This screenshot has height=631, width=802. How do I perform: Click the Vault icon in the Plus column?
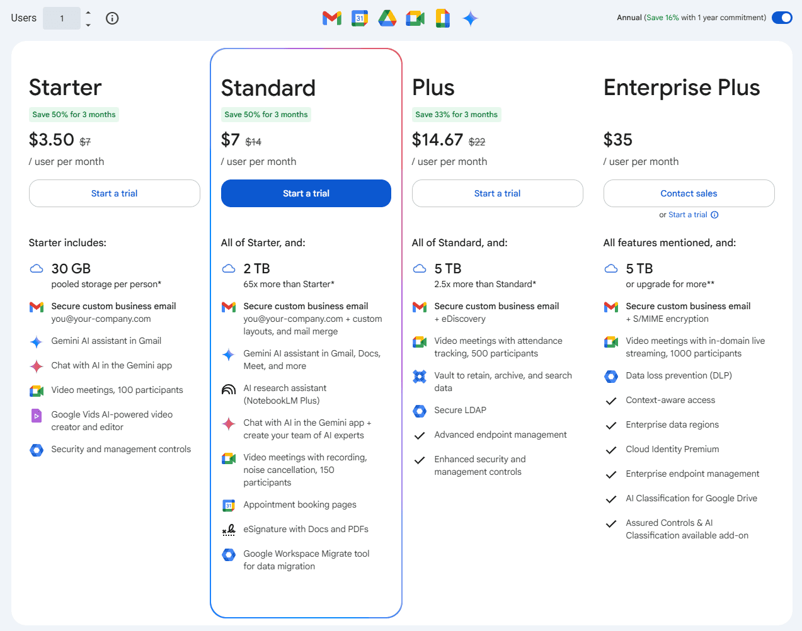click(x=420, y=376)
